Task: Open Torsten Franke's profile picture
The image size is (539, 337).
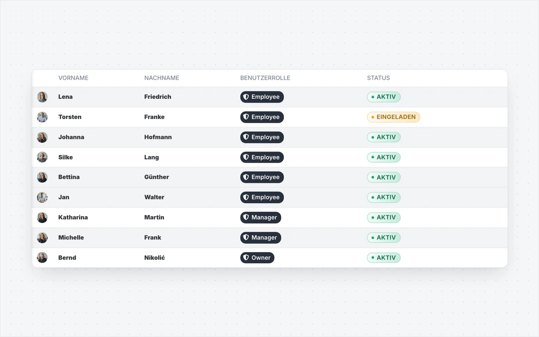Action: [42, 117]
